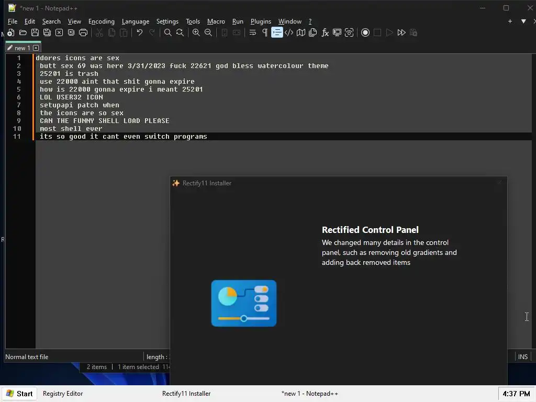The image size is (536, 402).
Task: Open Find with the magnifier icon
Action: [168, 32]
